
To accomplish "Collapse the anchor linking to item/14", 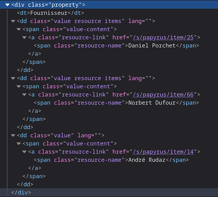I will (x=24, y=152).
